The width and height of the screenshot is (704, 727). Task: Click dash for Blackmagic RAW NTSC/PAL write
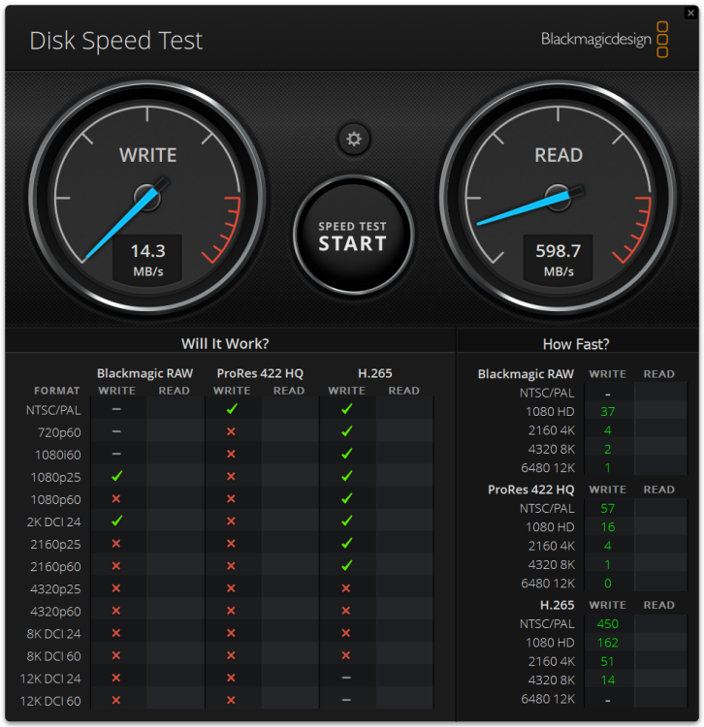click(116, 409)
